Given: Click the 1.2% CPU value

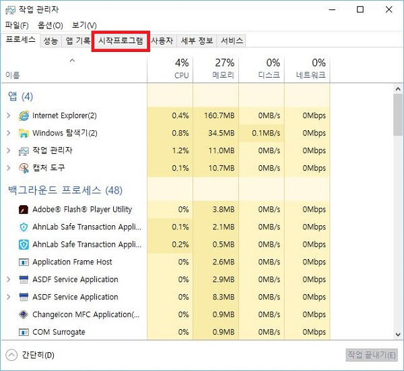Looking at the screenshot, I should point(180,150).
